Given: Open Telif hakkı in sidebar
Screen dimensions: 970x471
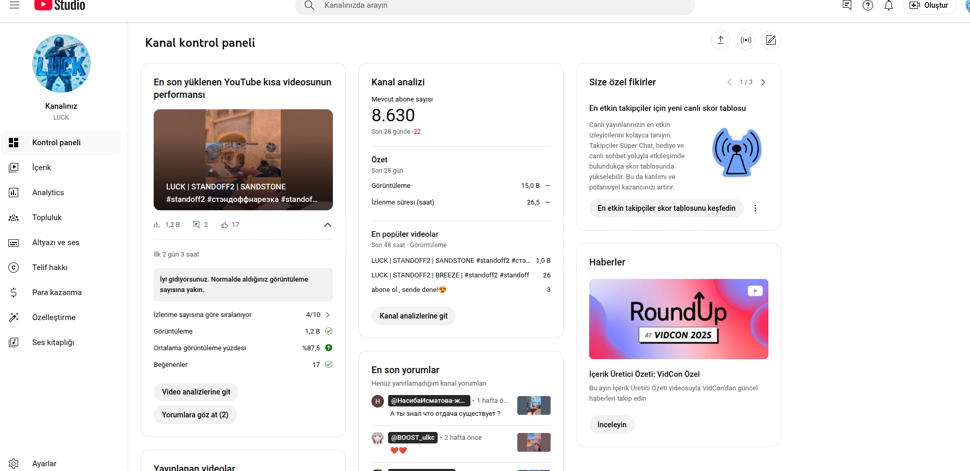Looking at the screenshot, I should tap(61, 268).
